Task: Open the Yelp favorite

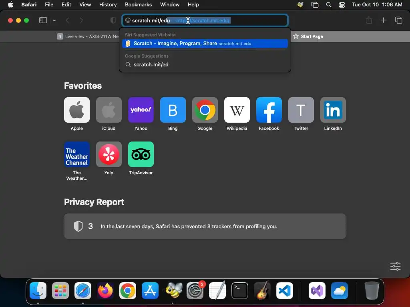Action: point(109,154)
